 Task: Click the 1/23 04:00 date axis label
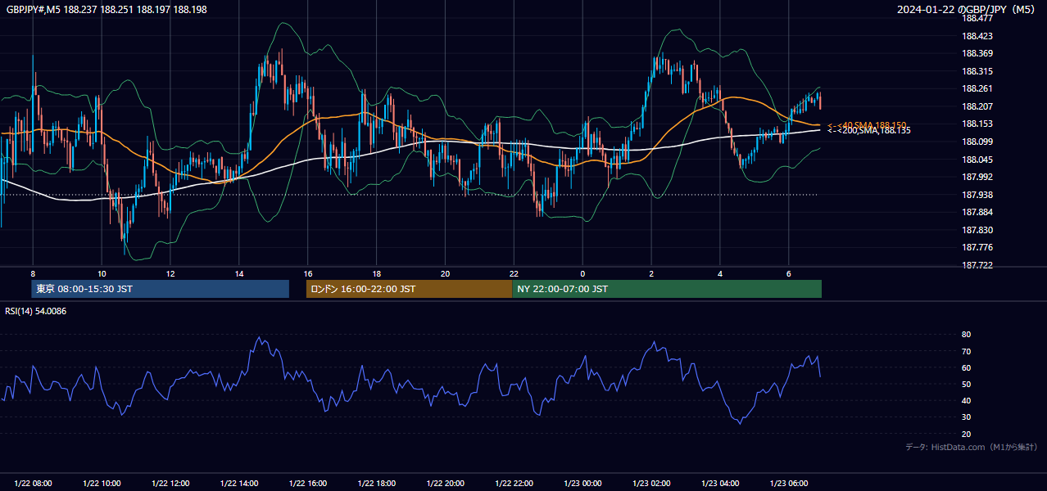point(721,484)
